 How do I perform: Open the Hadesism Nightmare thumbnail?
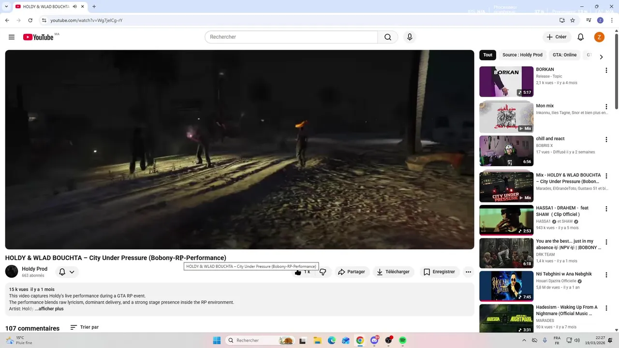[506, 319]
